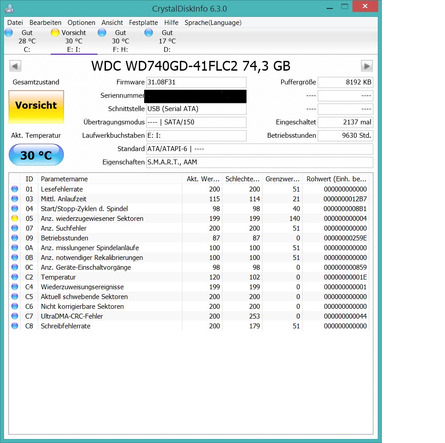Click status orb of Wiederzuweisungsereignisse row
The image size is (445, 443).
[x=15, y=287]
